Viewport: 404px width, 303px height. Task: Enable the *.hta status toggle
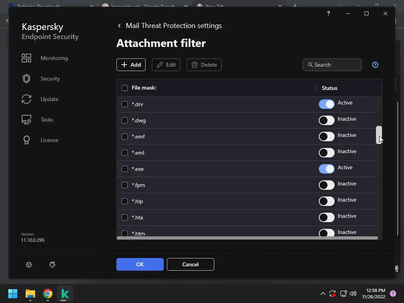point(326,217)
